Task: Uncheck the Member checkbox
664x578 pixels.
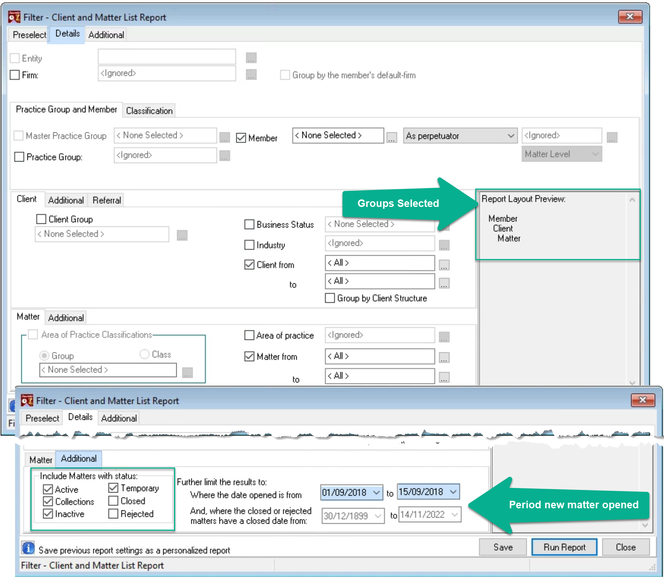Action: 241,138
